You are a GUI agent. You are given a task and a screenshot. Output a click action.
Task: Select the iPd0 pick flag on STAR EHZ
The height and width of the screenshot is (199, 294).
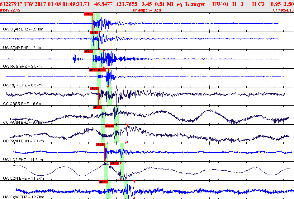88,14
